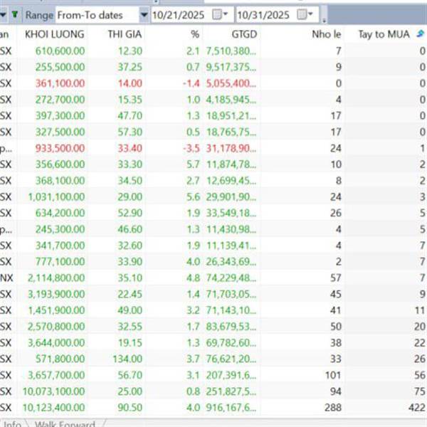This screenshot has width=427, height=427.
Task: Select Tay to MUA cell 422
Action: click(417, 408)
